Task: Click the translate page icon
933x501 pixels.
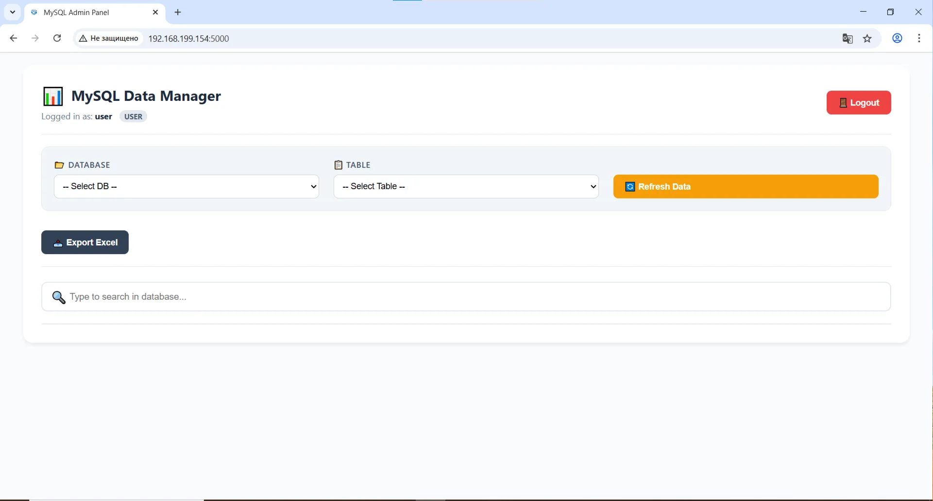Action: [x=848, y=38]
